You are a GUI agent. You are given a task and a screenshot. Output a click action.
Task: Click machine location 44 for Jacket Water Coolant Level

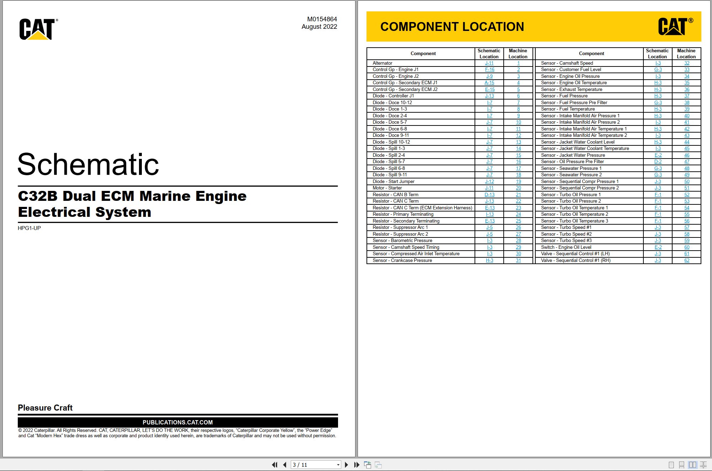[x=687, y=142]
